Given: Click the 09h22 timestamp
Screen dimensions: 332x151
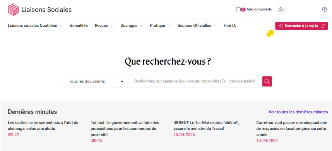Looking at the screenshot, I should click(13, 135).
